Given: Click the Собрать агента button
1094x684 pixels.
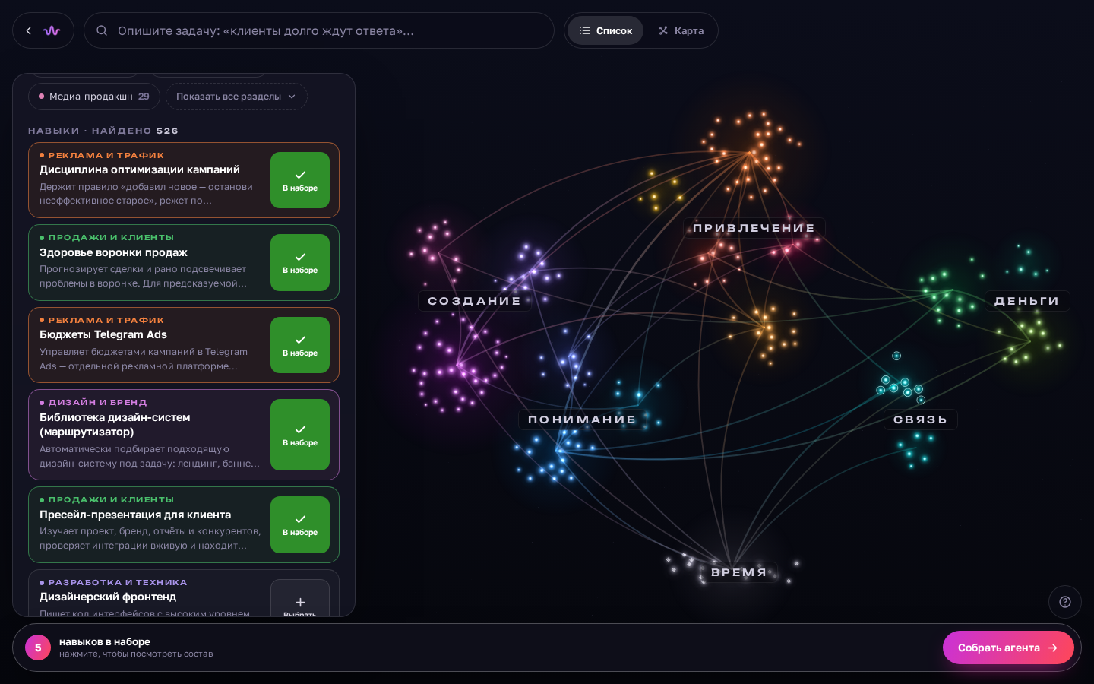Looking at the screenshot, I should click(1008, 648).
